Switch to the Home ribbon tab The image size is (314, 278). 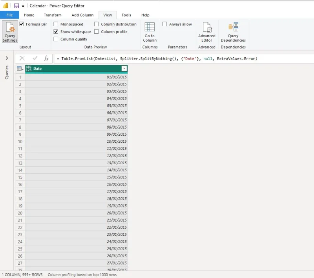coord(29,15)
